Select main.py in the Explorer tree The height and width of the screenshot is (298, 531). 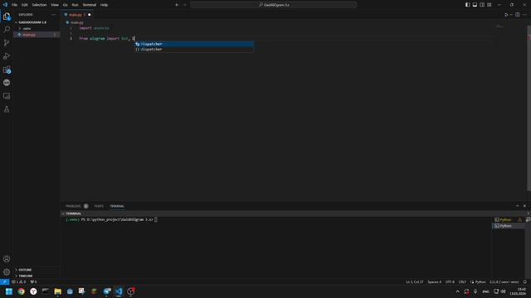click(37, 35)
